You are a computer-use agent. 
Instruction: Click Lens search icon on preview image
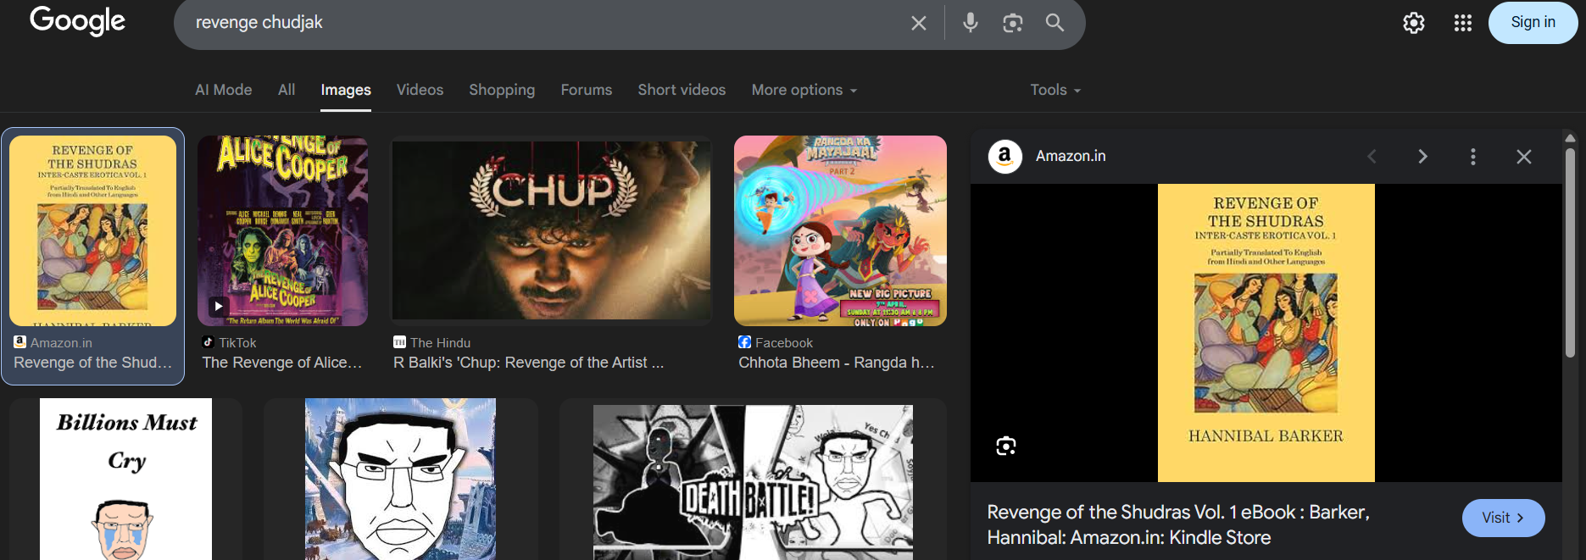point(1006,446)
